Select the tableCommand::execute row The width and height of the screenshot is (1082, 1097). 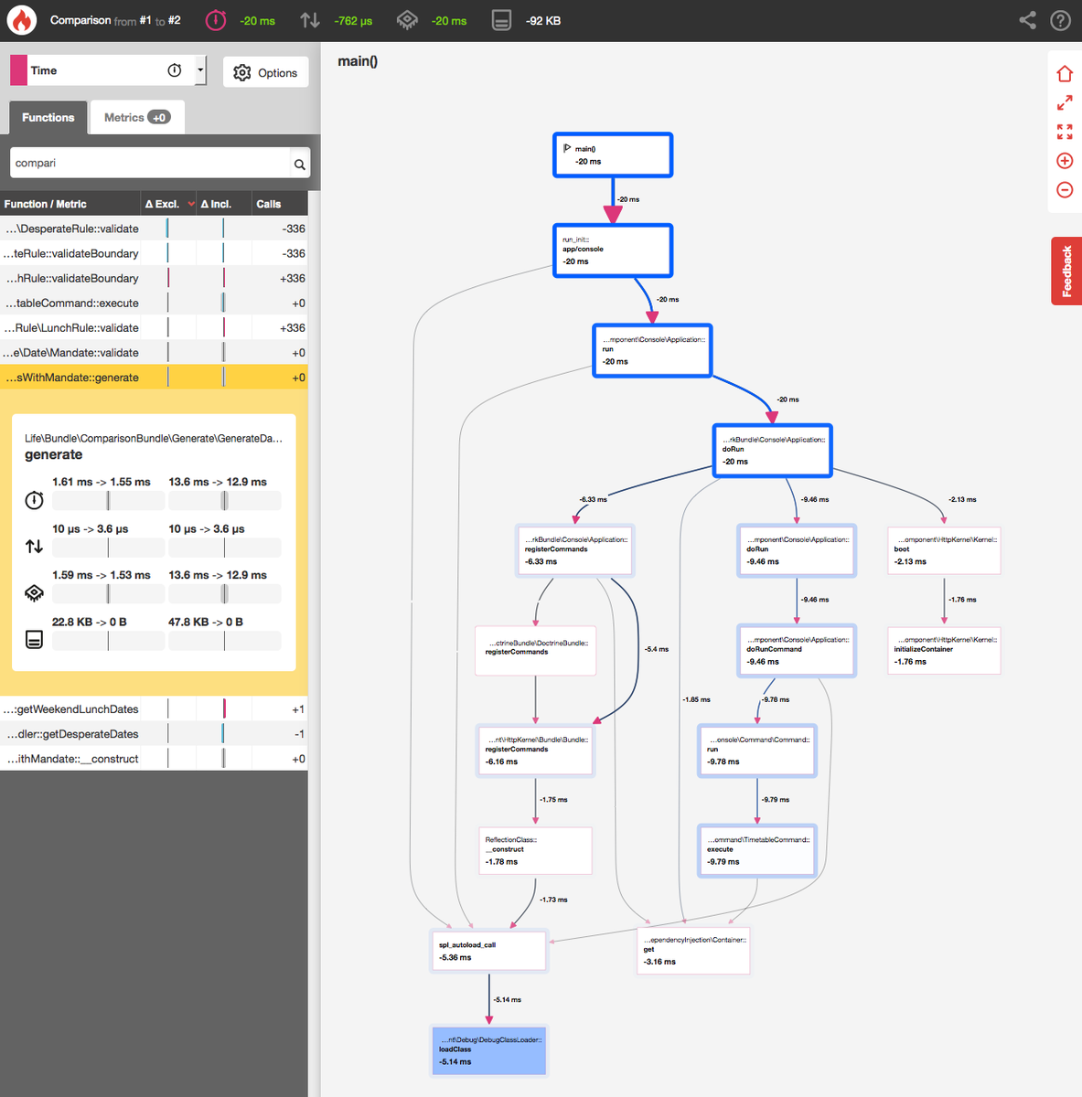(x=154, y=303)
